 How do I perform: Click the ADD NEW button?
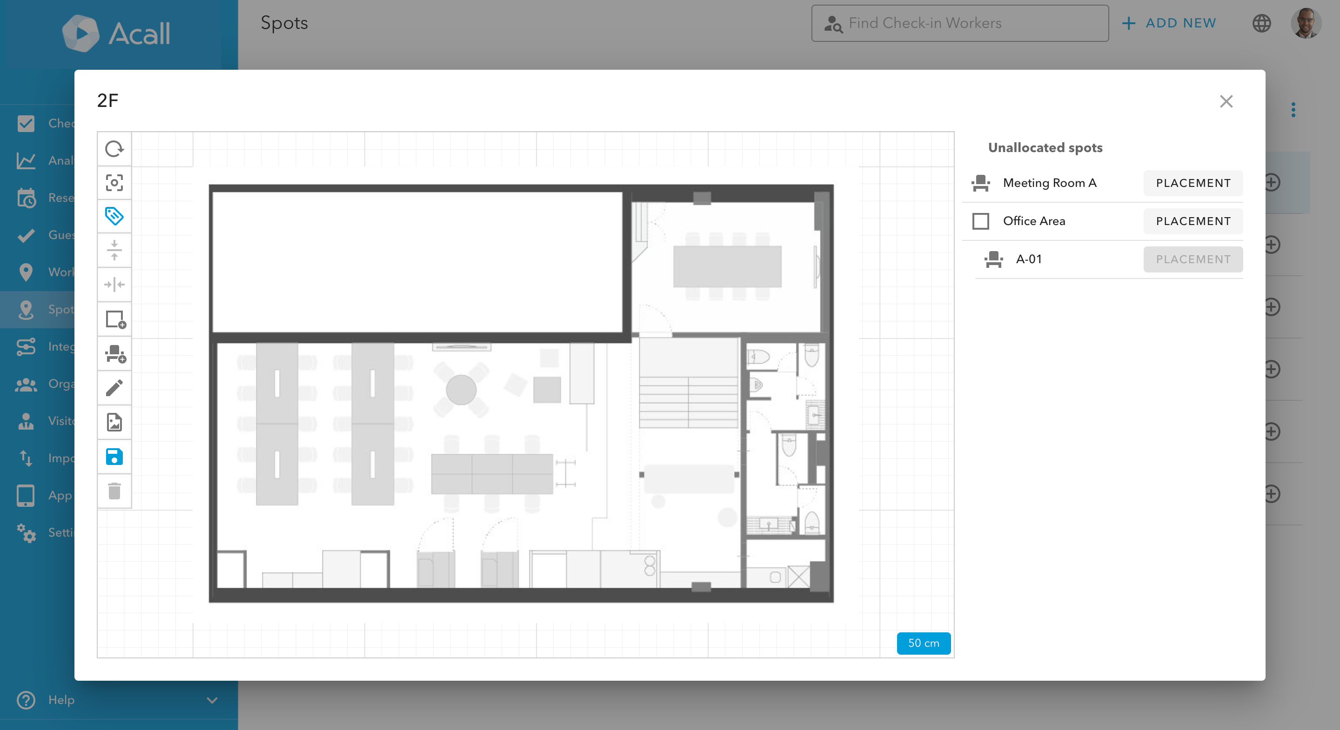click(1169, 23)
